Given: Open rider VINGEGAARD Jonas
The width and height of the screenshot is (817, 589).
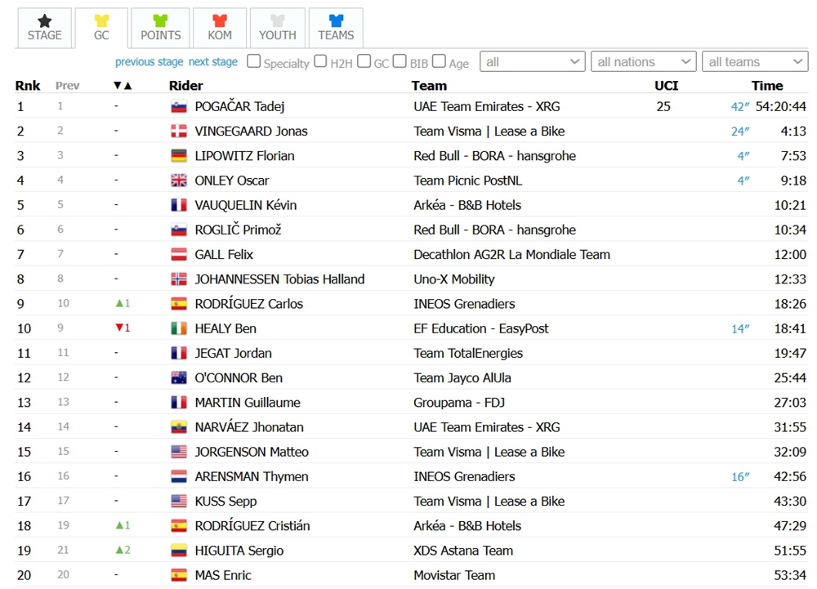Looking at the screenshot, I should pos(251,132).
